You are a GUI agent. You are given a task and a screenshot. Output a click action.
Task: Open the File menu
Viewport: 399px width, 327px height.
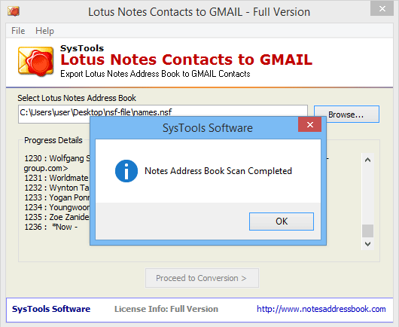pos(18,31)
